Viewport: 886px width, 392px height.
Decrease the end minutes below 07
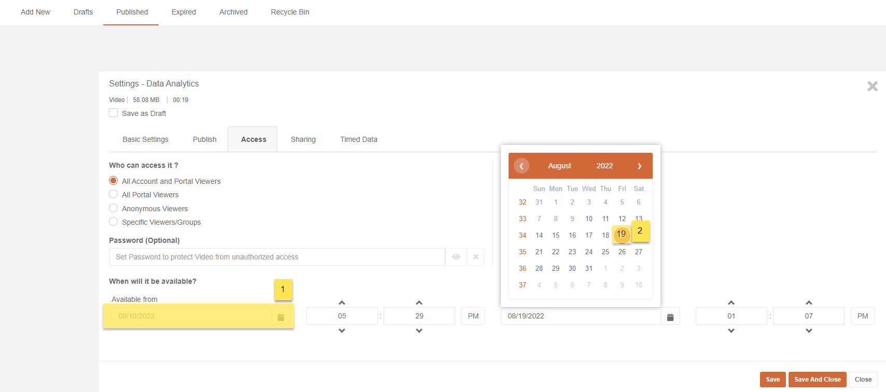(809, 331)
